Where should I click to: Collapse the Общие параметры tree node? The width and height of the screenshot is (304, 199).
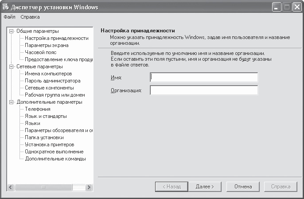coord(11,31)
